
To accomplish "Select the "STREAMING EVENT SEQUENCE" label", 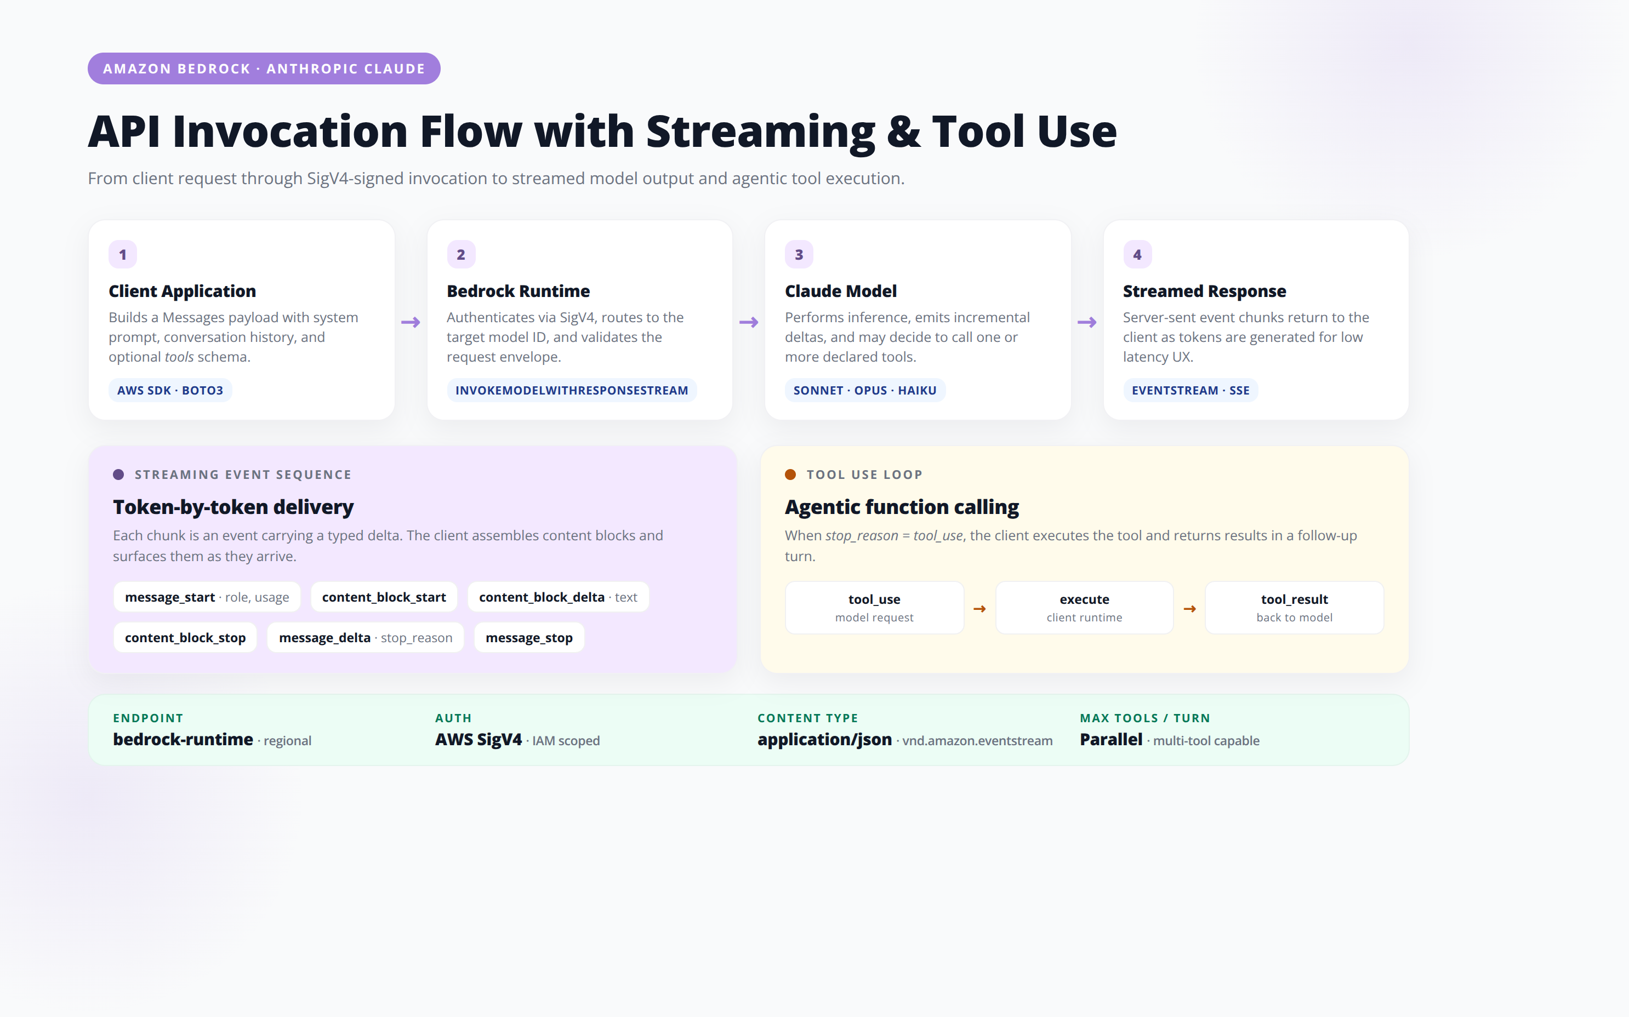I will 243,474.
